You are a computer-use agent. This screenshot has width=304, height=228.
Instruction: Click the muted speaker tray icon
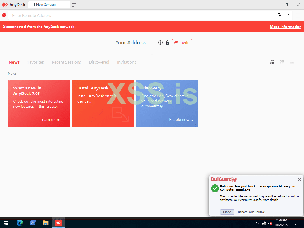270,223
